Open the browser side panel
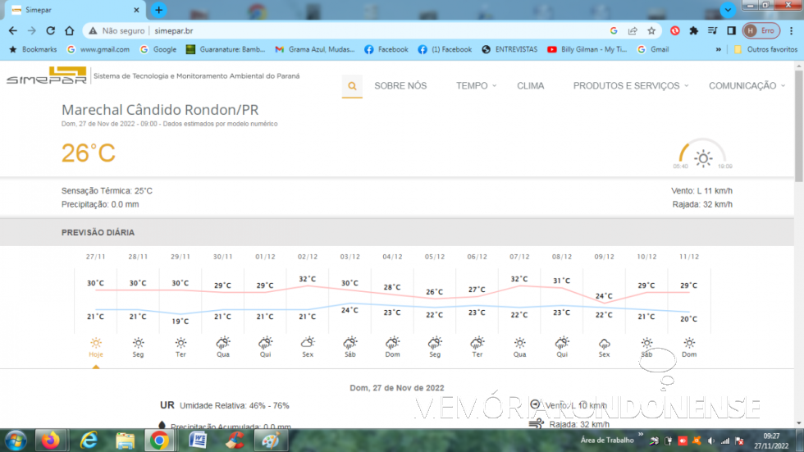Image resolution: width=804 pixels, height=452 pixels. (731, 30)
